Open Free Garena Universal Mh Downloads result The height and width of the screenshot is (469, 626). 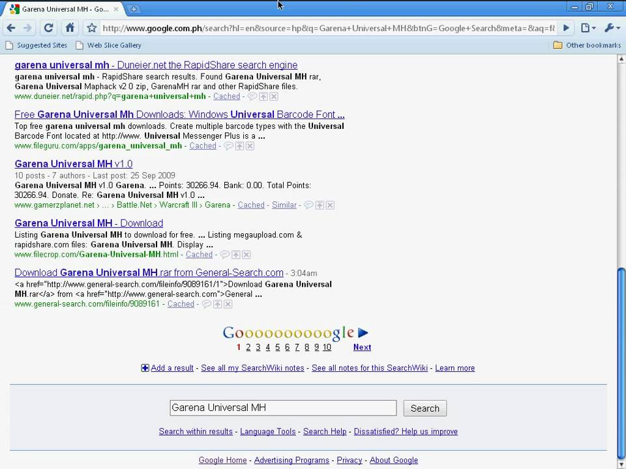[180, 115]
